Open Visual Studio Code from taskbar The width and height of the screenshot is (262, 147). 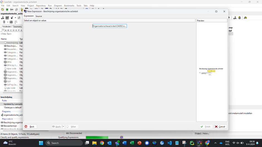pos(169,143)
